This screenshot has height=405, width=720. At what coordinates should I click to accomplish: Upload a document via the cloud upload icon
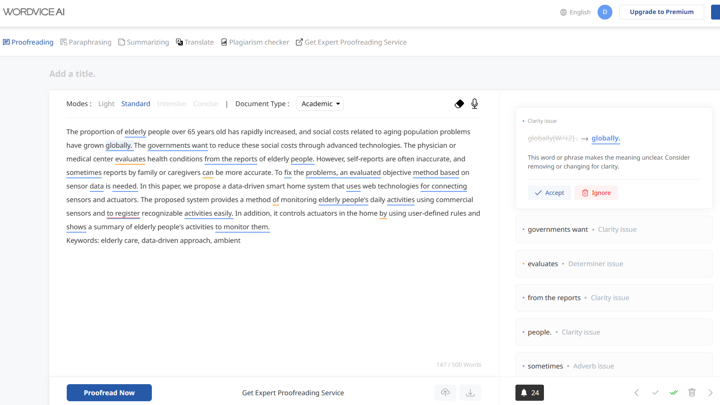coord(445,393)
